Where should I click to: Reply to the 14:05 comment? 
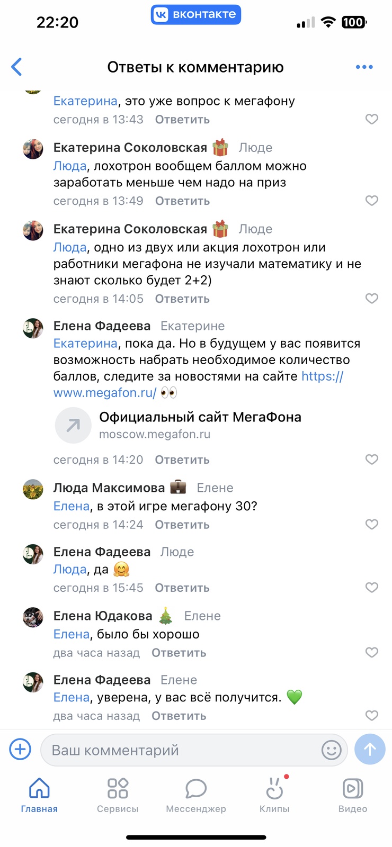click(182, 299)
